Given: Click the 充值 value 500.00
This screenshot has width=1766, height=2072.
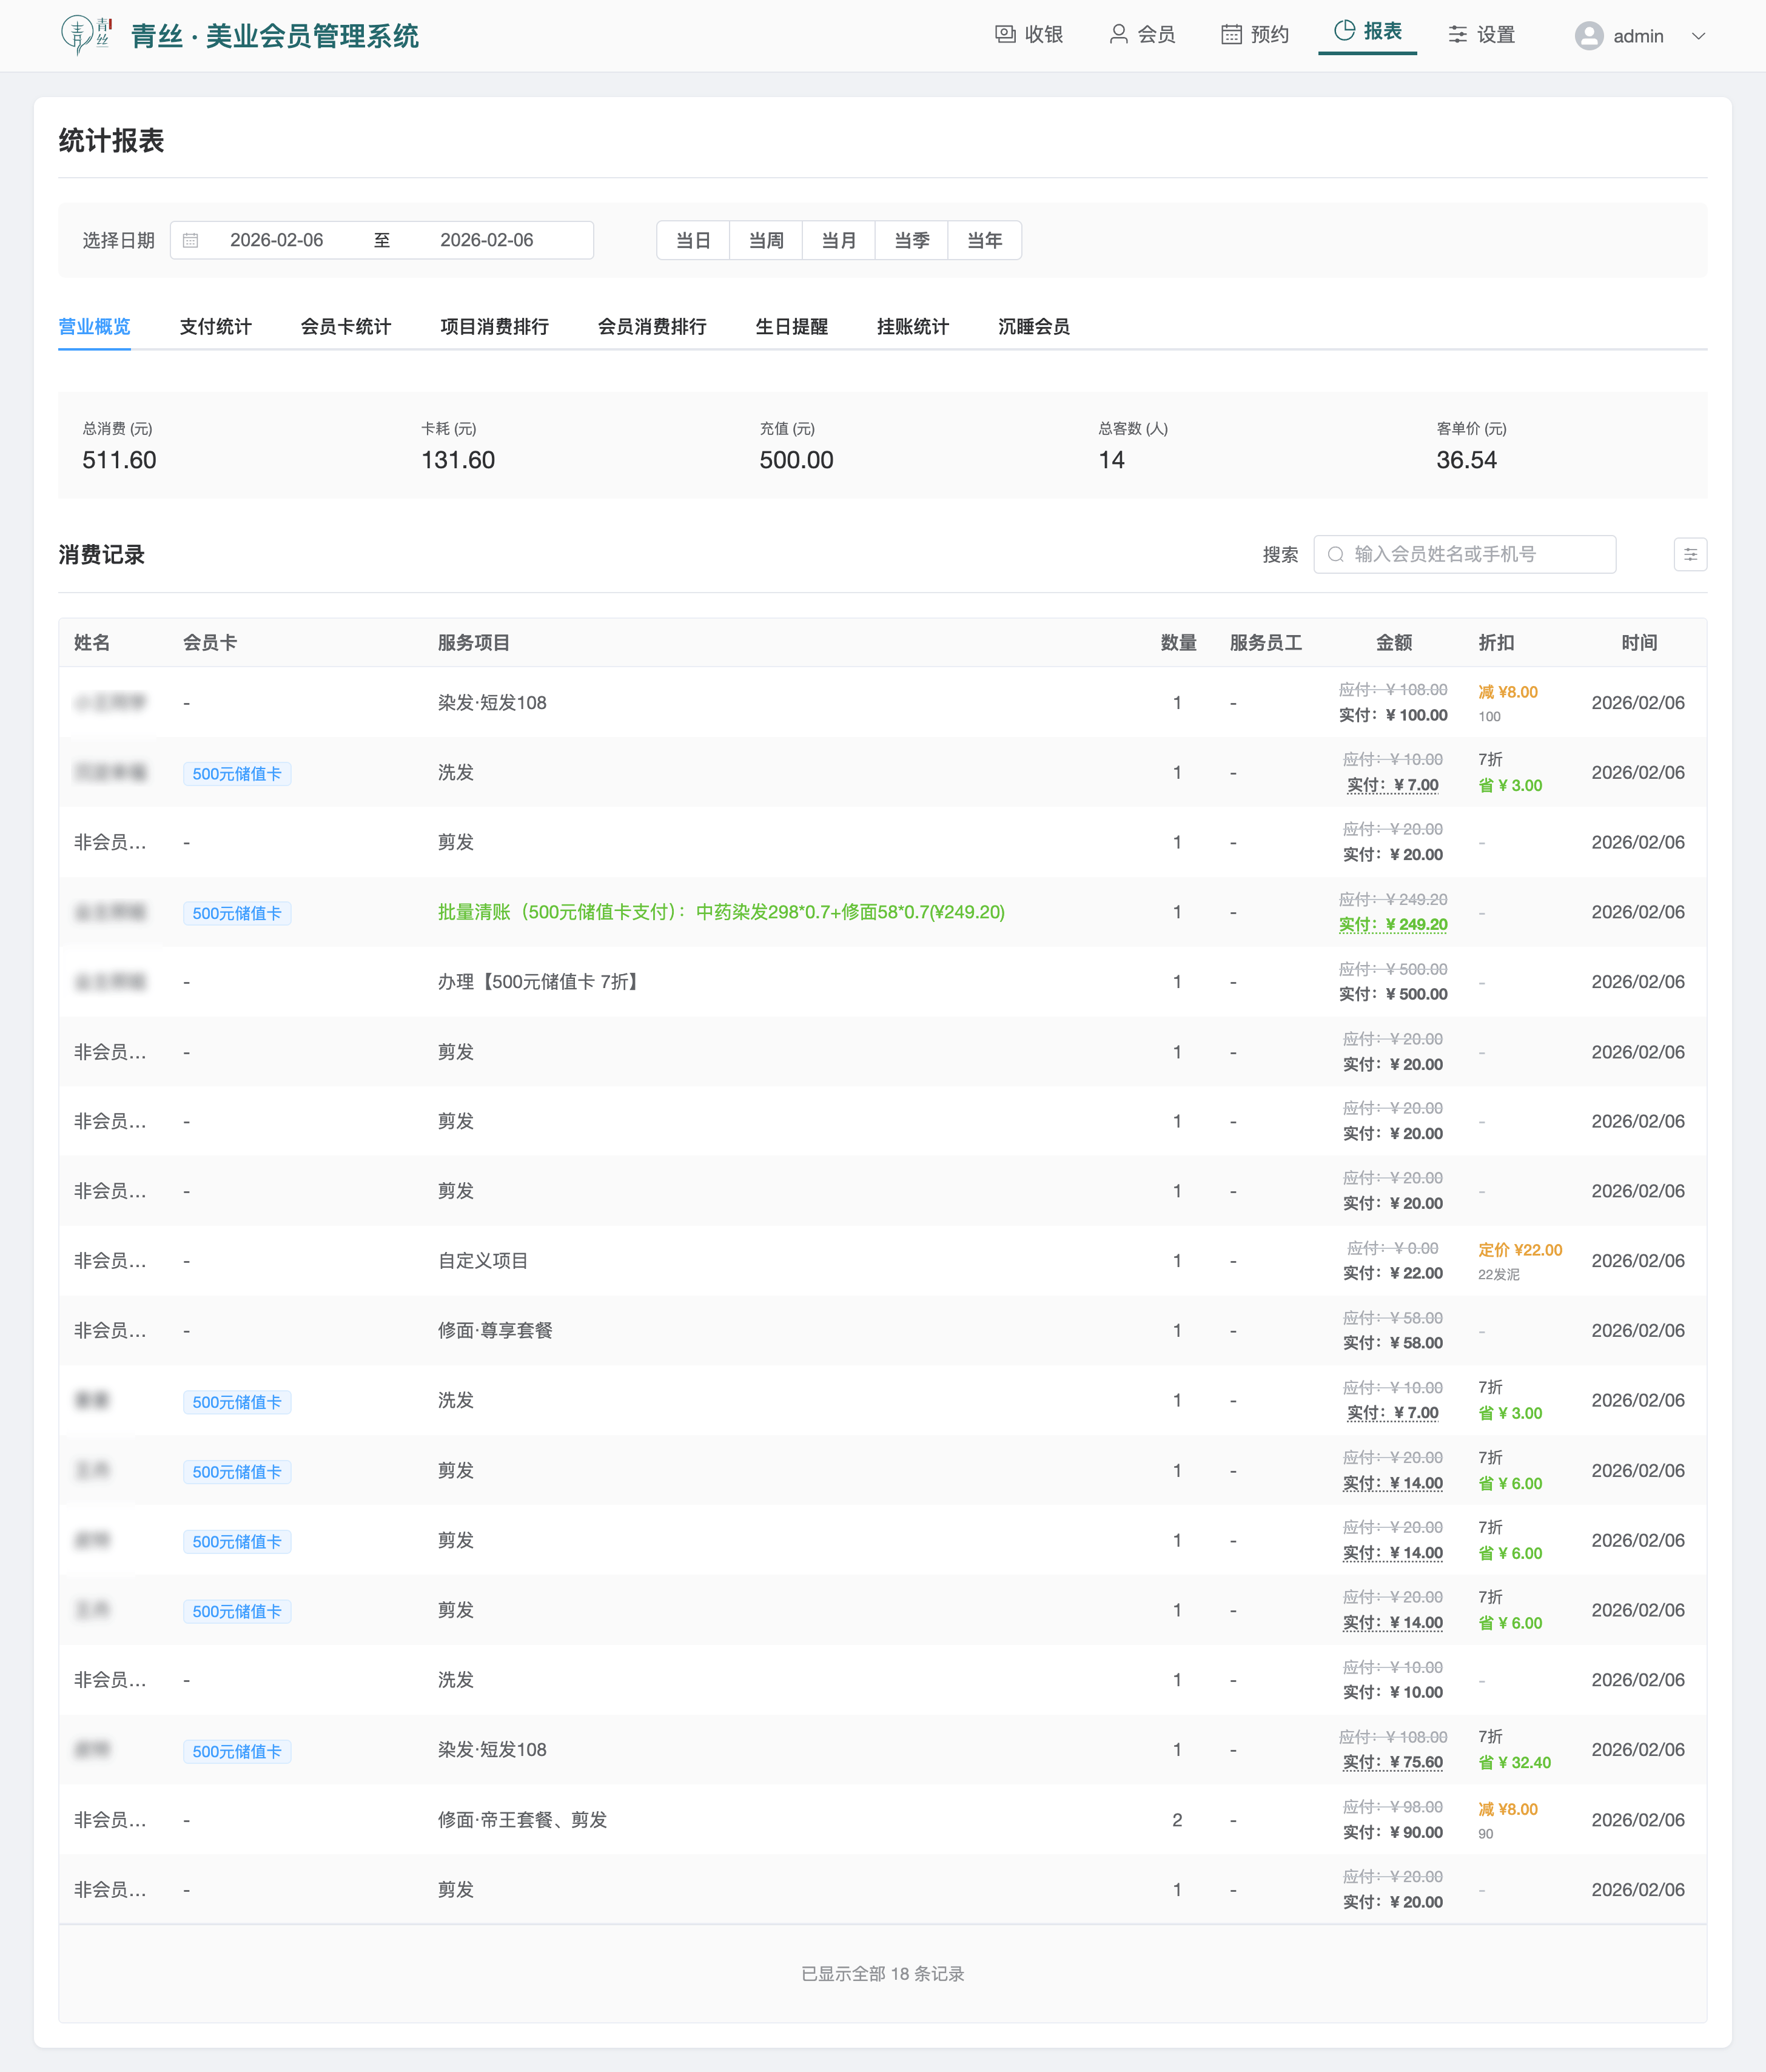Looking at the screenshot, I should (x=796, y=460).
